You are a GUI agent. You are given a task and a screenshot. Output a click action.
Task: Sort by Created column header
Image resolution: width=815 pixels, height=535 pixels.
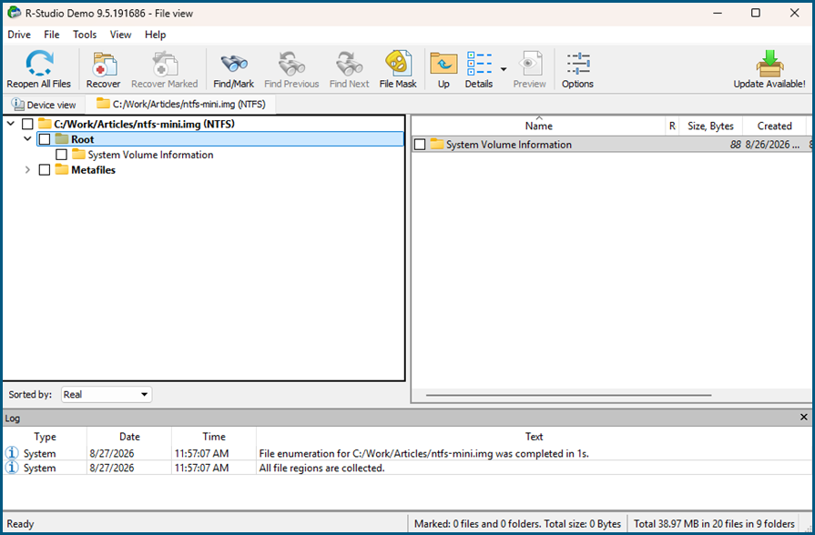[x=774, y=126]
